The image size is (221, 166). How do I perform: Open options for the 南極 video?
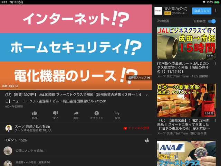pyautogui.click(x=215, y=64)
